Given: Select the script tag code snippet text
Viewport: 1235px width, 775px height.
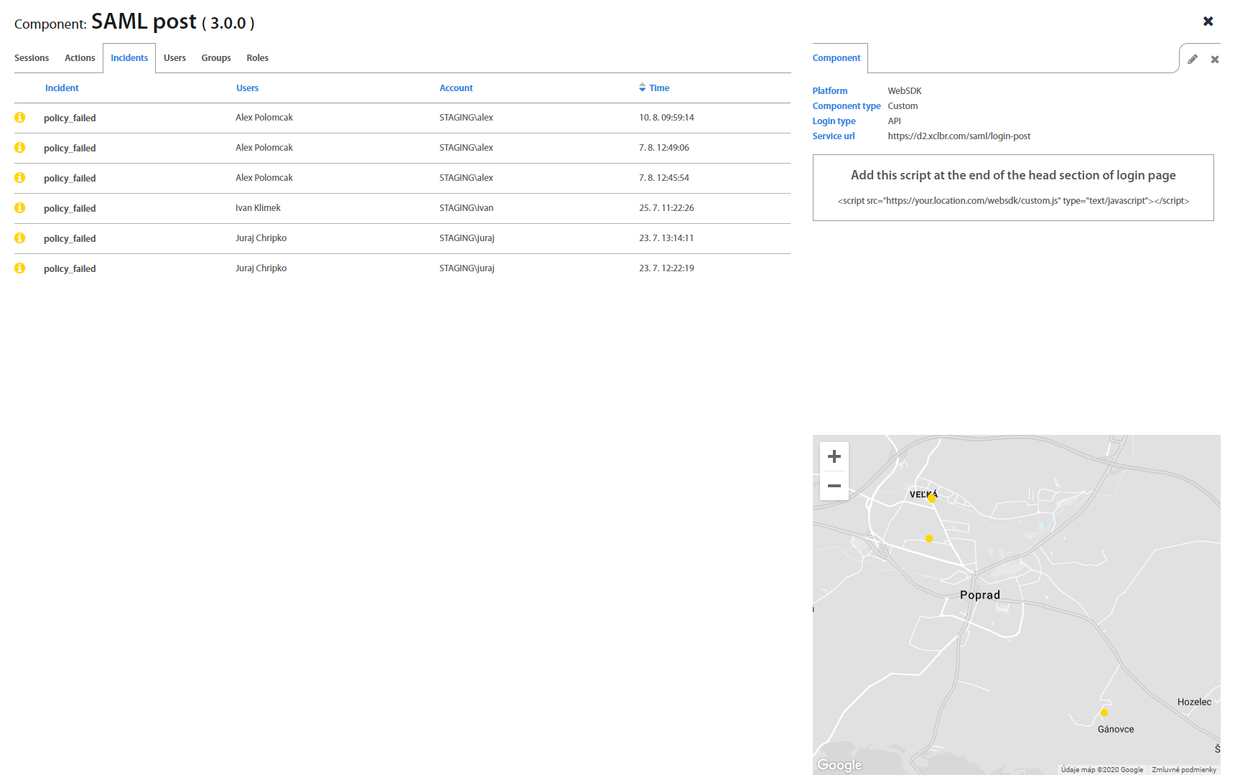Looking at the screenshot, I should [1013, 201].
